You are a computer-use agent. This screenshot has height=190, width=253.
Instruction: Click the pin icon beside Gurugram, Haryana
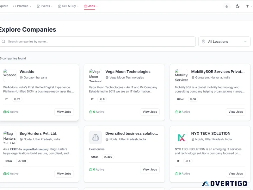pyautogui.click(x=193, y=78)
